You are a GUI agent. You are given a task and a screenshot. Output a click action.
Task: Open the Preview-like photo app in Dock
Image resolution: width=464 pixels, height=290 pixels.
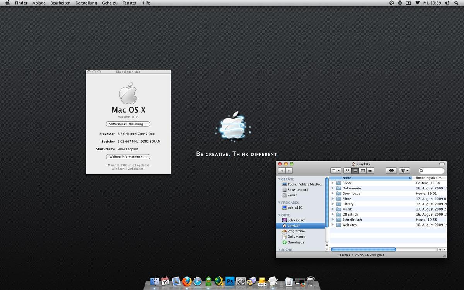pyautogui.click(x=176, y=281)
